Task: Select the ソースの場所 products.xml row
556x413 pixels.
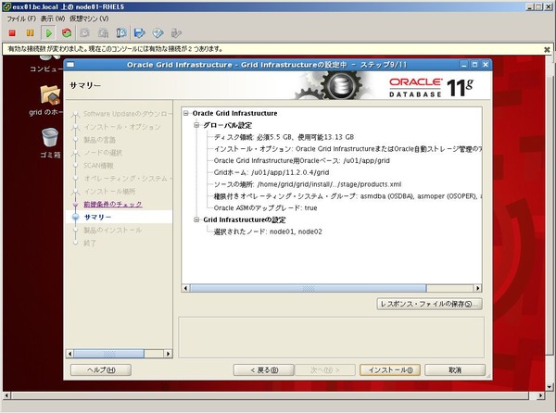Action: tap(308, 184)
